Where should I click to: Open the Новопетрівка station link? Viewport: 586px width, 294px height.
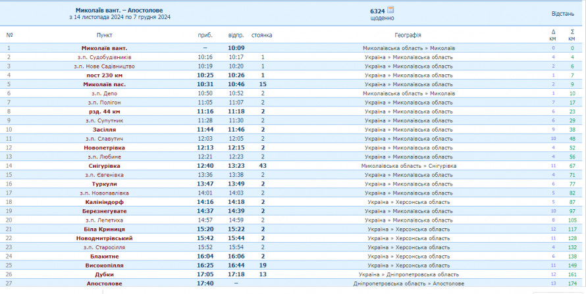point(104,148)
